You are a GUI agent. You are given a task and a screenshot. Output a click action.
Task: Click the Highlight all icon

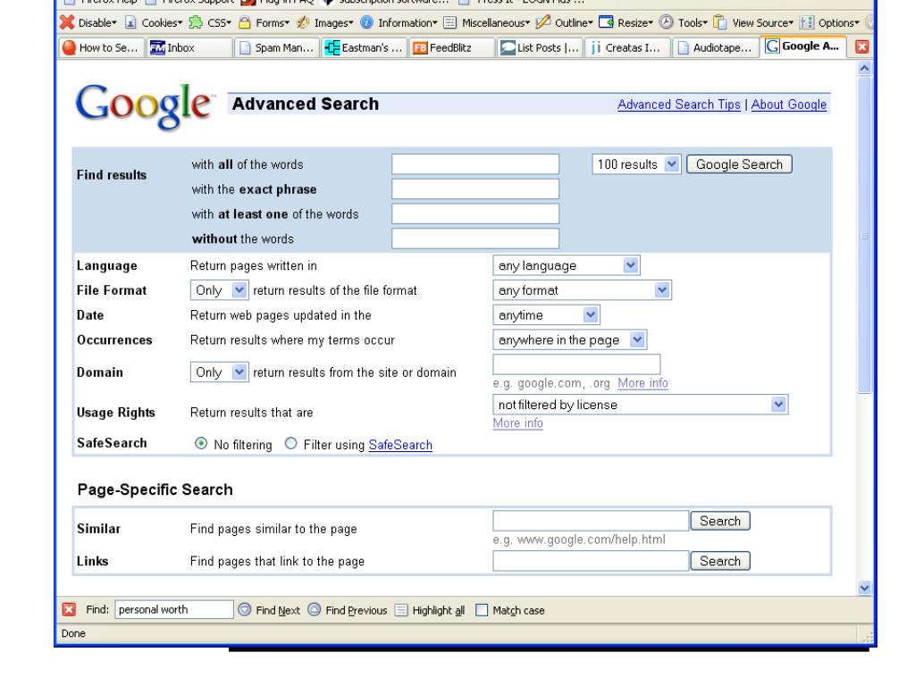click(x=401, y=610)
